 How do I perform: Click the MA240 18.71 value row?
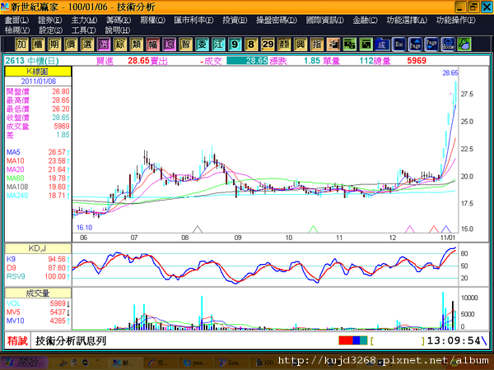tap(38, 196)
